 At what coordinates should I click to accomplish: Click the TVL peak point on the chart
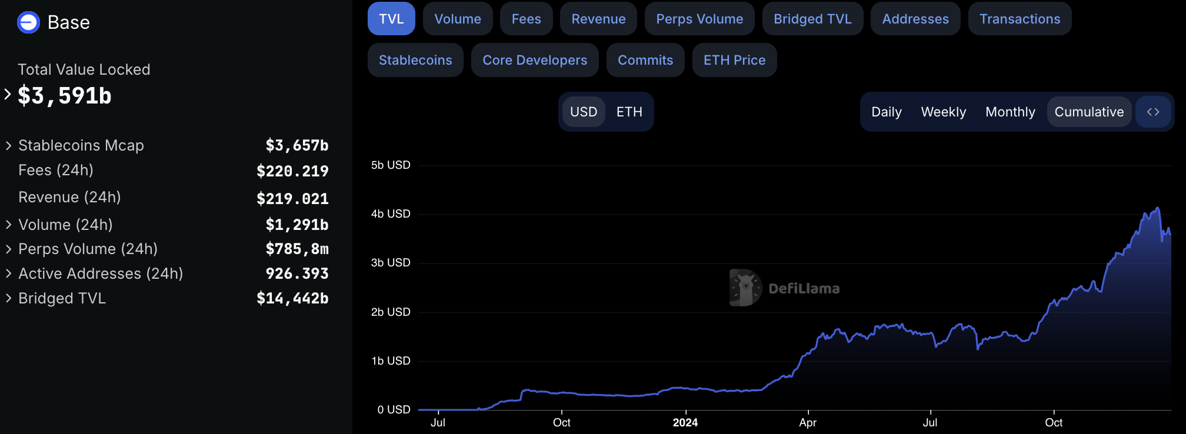click(1158, 208)
